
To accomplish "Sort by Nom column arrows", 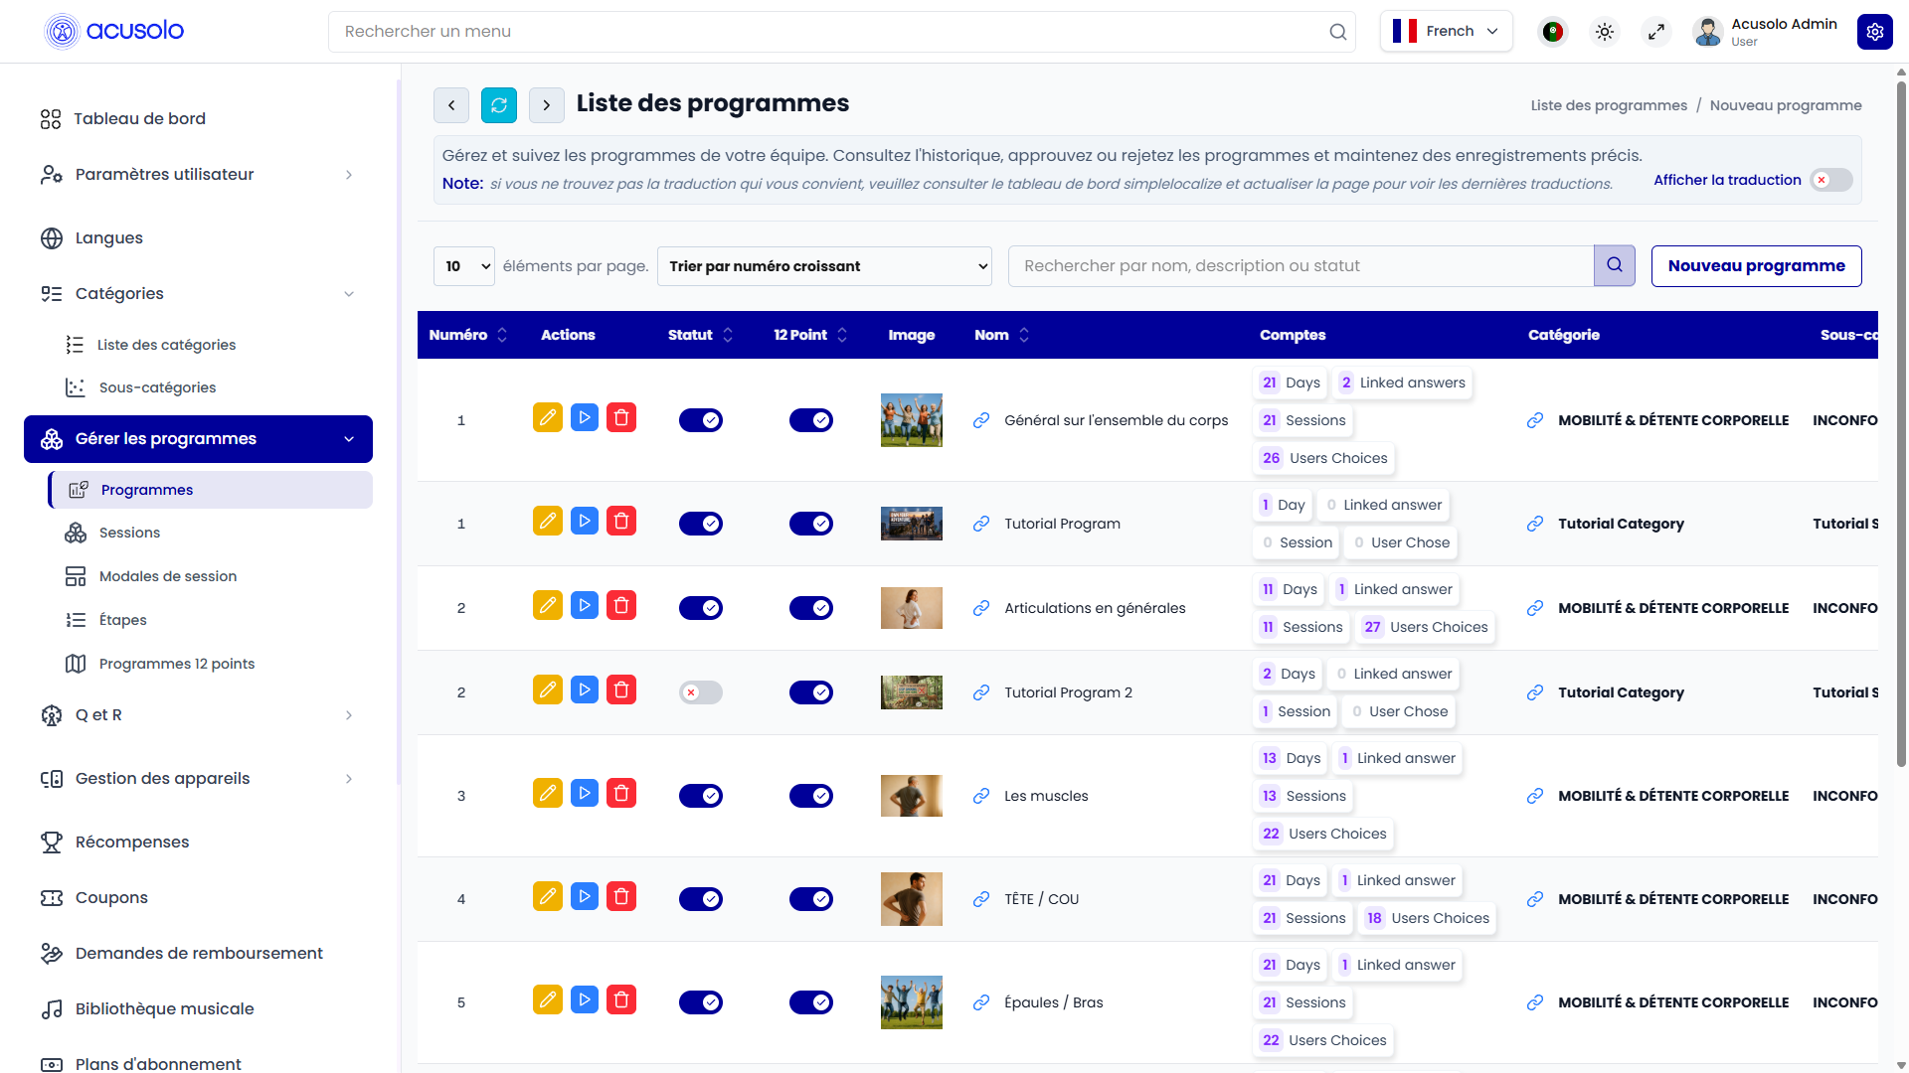I will [x=1024, y=335].
